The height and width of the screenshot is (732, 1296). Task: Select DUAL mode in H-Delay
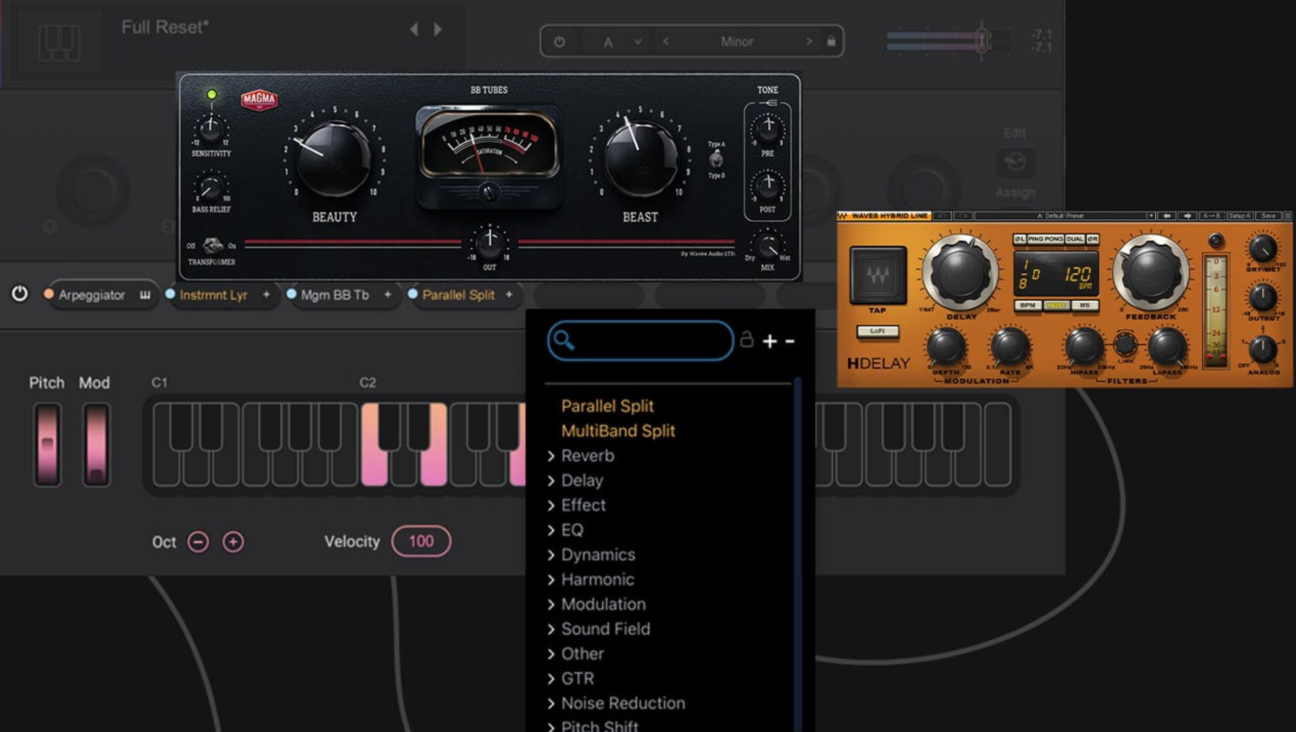tap(1075, 239)
